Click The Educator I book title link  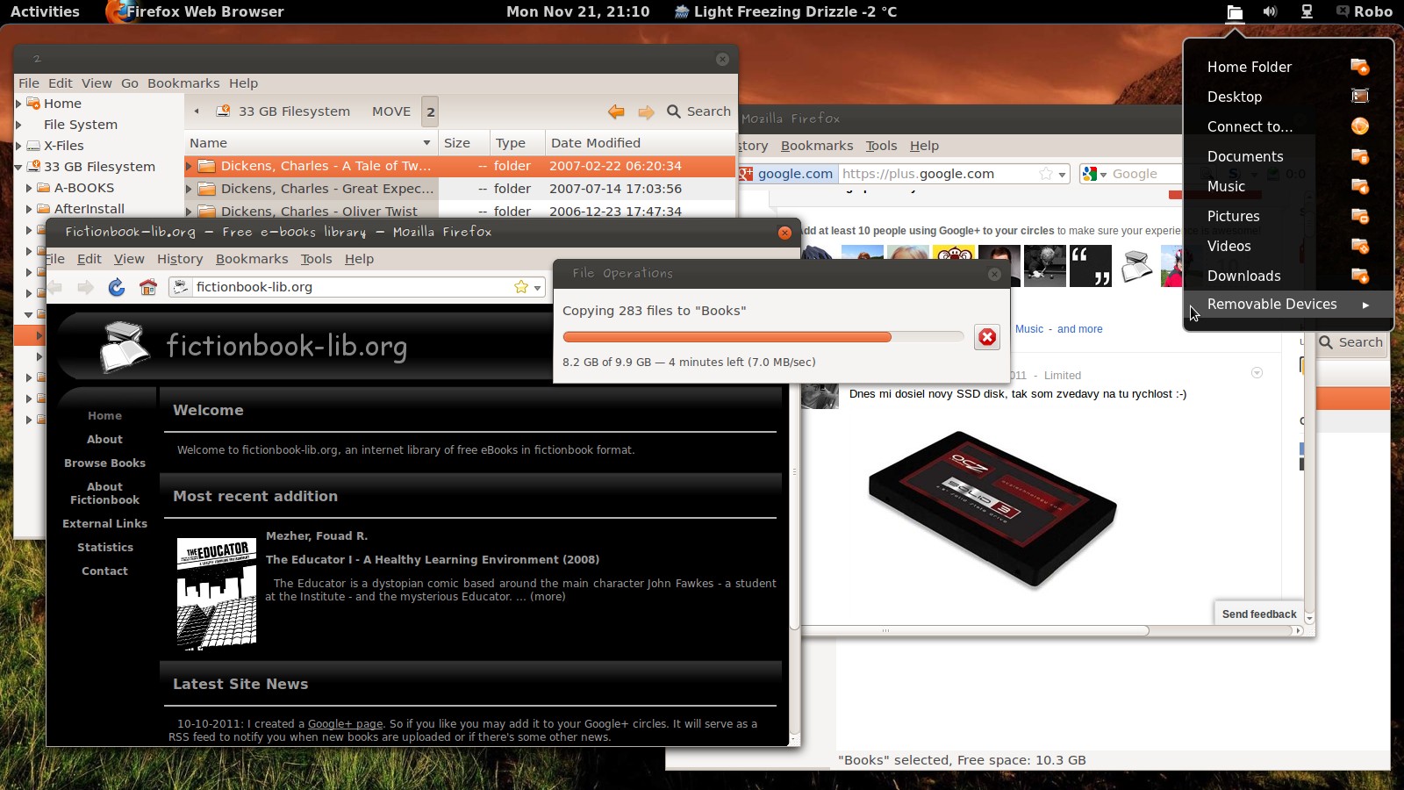click(x=433, y=559)
